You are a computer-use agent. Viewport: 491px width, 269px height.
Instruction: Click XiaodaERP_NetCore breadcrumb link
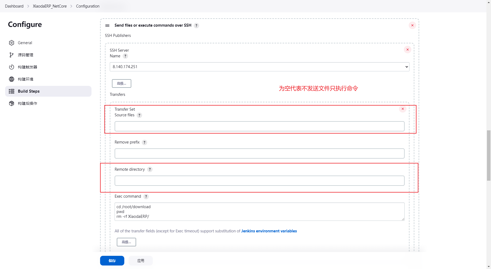click(50, 6)
